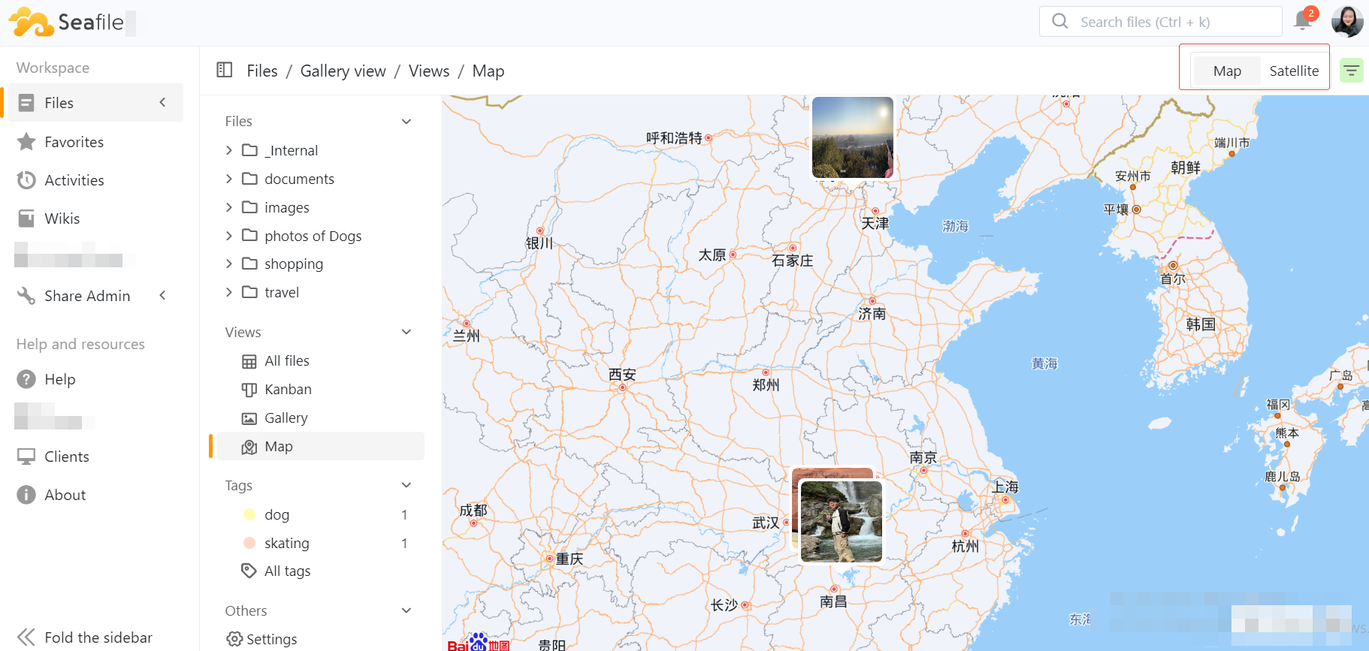Open Activities in the sidebar
This screenshot has width=1369, height=651.
click(74, 180)
